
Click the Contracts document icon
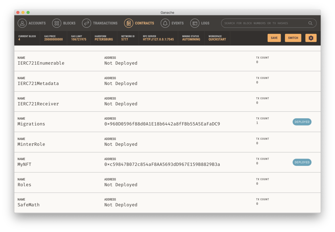point(129,23)
